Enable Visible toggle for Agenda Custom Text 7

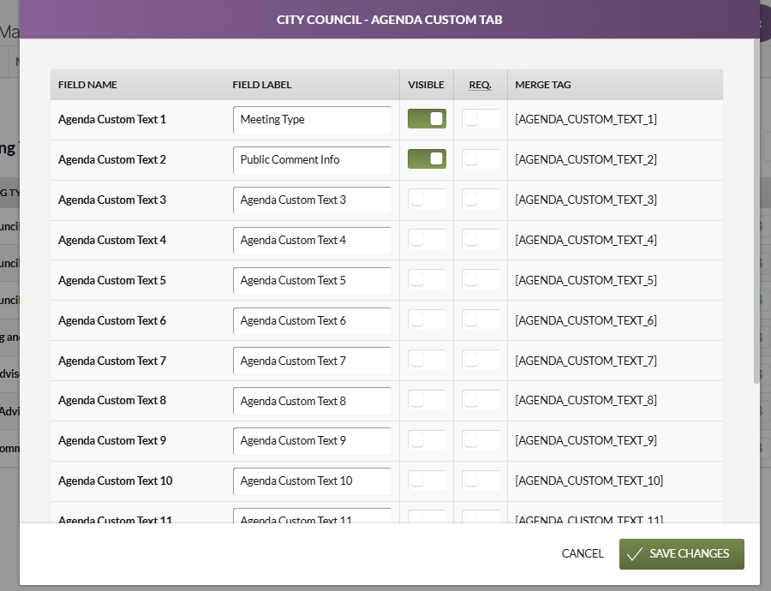point(427,361)
